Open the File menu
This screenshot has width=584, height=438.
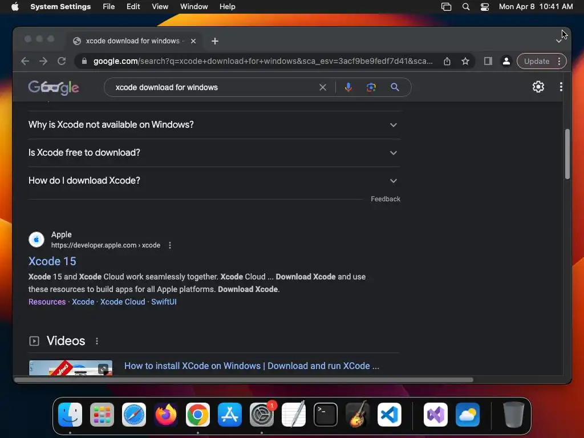click(109, 7)
